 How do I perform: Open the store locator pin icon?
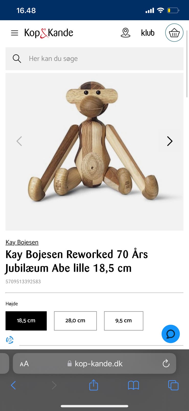tap(125, 33)
